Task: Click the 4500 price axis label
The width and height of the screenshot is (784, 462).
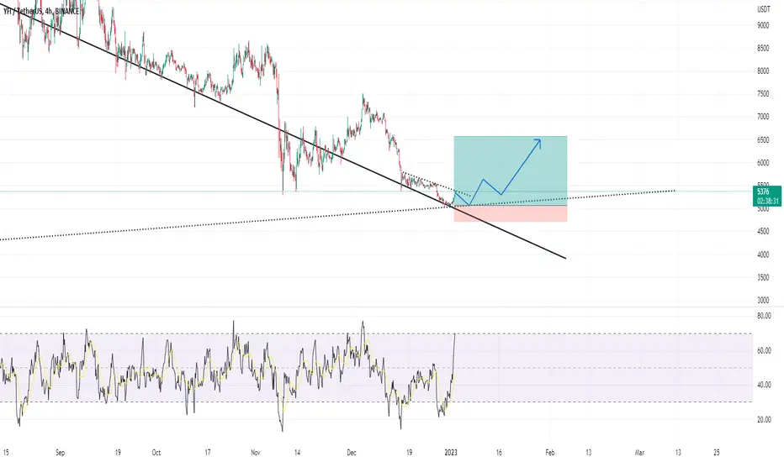Action: point(763,232)
